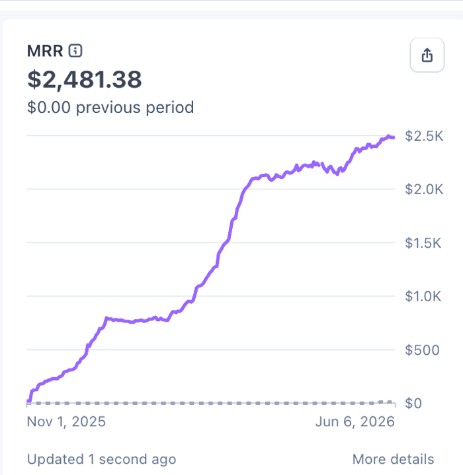Screen dimensions: 463x475
Task: Open the More details link
Action: point(393,459)
